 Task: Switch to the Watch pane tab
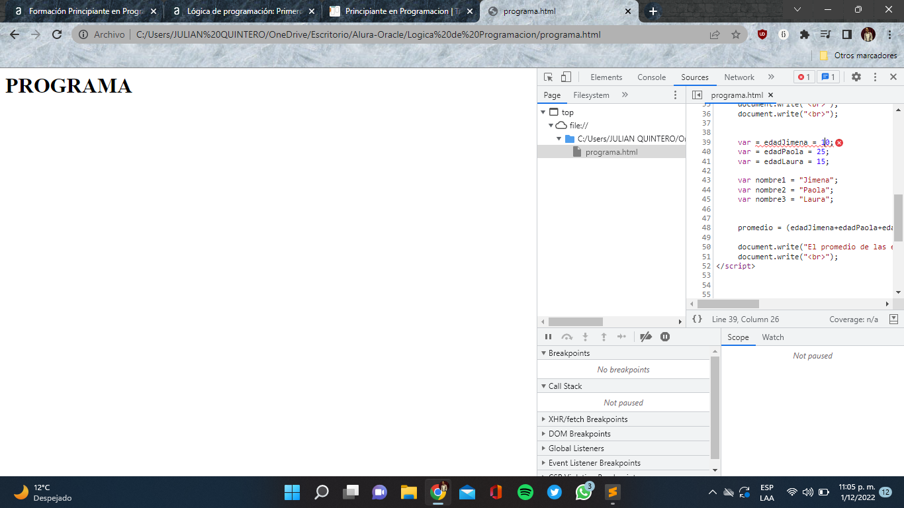[772, 337]
